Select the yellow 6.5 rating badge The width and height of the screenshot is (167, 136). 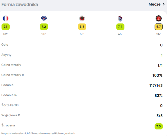click(x=82, y=27)
